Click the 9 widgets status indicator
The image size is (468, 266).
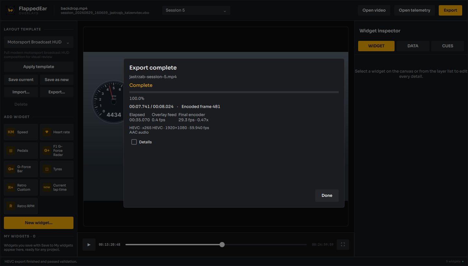pyautogui.click(x=455, y=261)
